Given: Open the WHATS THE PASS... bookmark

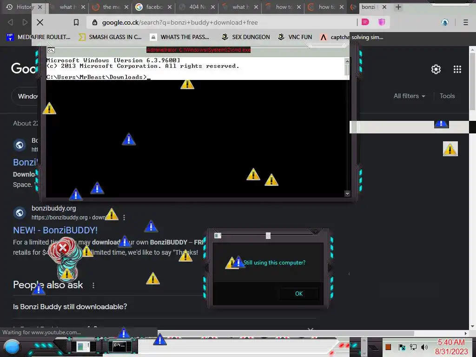Looking at the screenshot, I should tap(179, 37).
